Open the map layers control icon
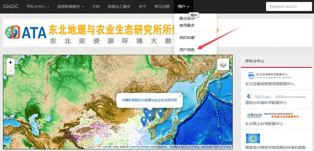This screenshot has width=314, height=151. 223,64
